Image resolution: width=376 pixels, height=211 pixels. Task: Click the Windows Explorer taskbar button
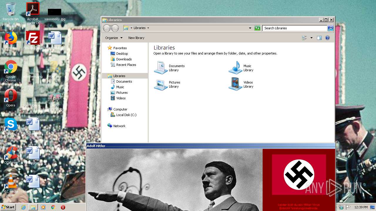tap(33, 207)
